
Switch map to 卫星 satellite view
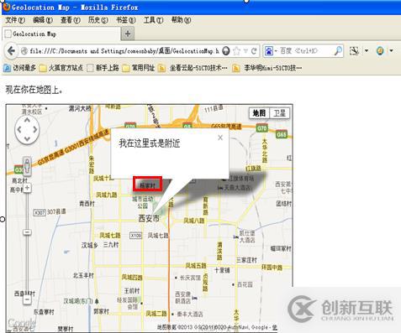pyautogui.click(x=279, y=113)
